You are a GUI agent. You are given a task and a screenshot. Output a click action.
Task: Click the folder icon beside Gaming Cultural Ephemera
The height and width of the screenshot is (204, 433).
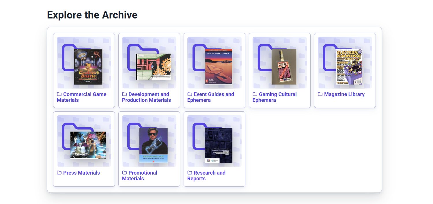(x=255, y=94)
